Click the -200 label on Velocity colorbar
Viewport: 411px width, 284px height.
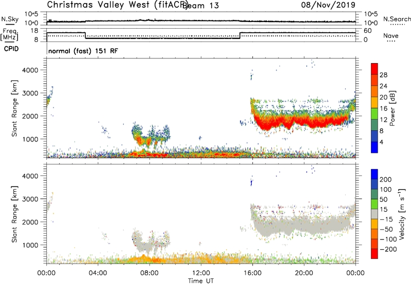point(388,249)
